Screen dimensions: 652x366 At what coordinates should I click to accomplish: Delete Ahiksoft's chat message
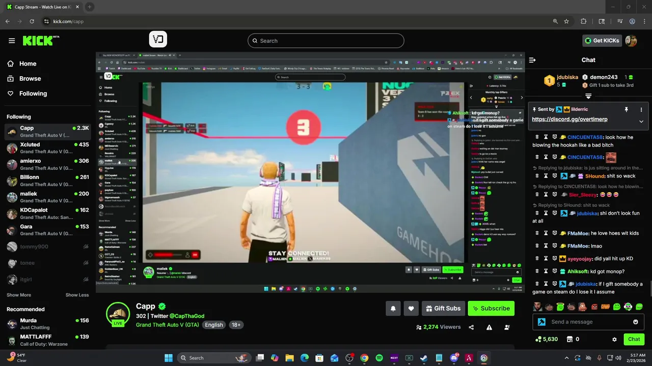point(537,271)
